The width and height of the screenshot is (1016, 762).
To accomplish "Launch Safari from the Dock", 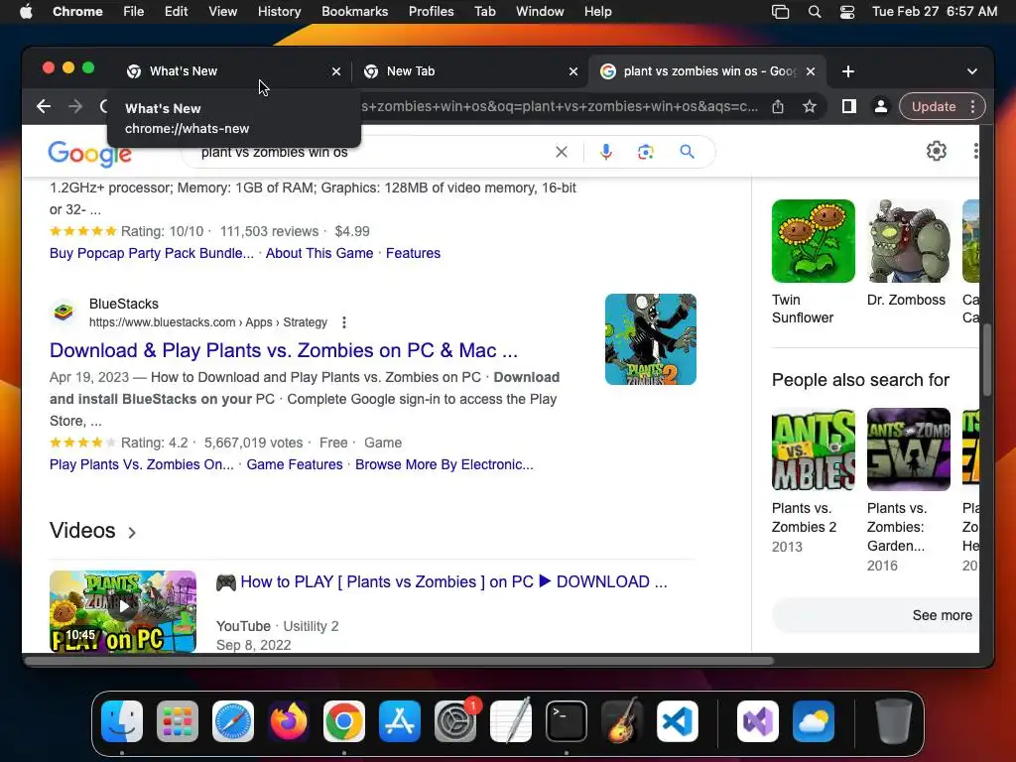I will [233, 721].
